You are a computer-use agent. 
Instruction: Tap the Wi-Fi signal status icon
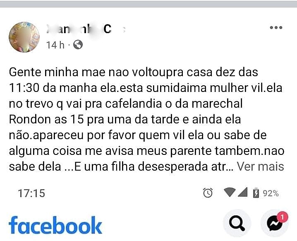(x=229, y=193)
